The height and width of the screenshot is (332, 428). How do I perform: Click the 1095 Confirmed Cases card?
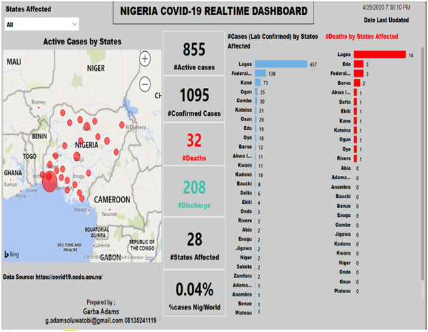click(194, 100)
